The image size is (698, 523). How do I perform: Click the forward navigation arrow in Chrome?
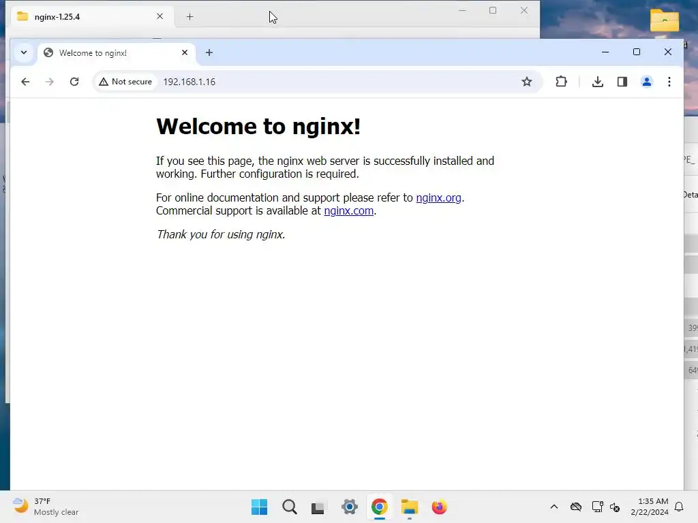click(49, 82)
